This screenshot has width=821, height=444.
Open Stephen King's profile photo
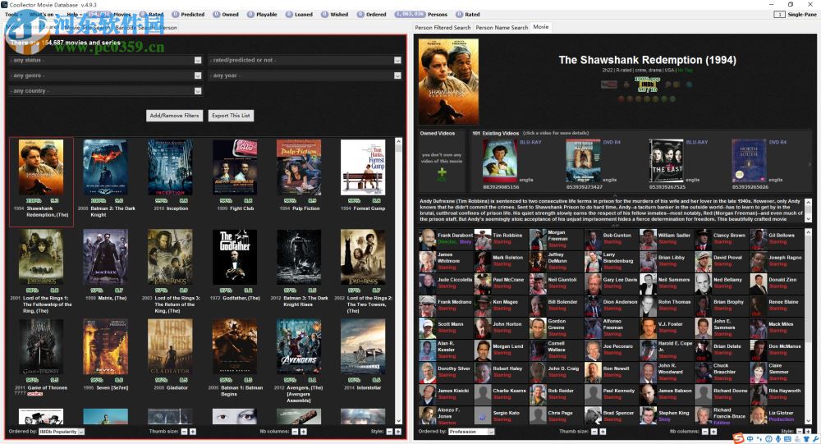tap(649, 416)
